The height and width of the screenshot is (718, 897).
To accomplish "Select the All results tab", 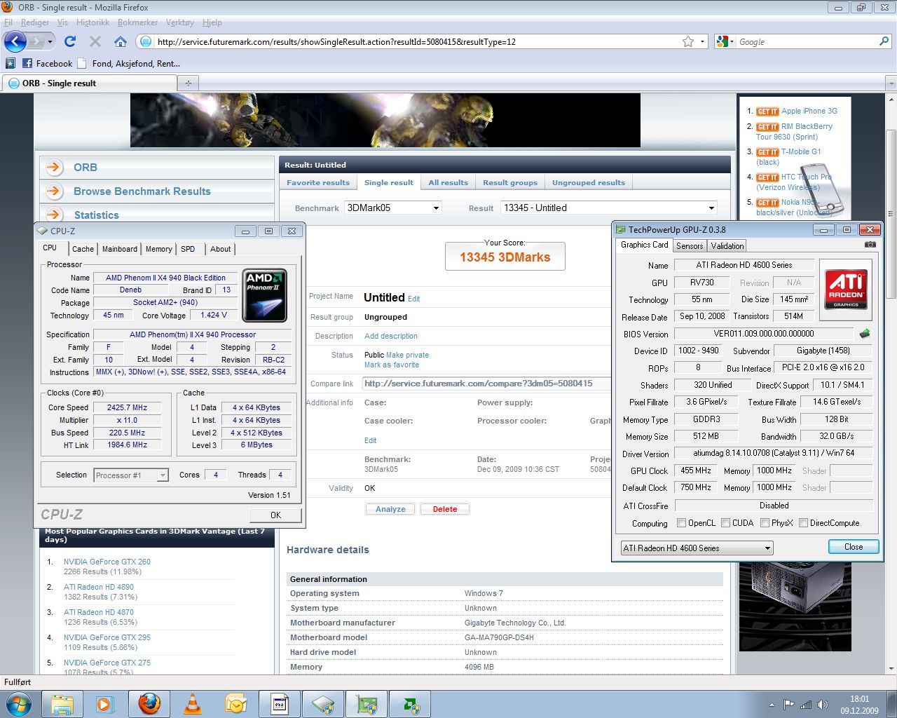I will (x=448, y=182).
